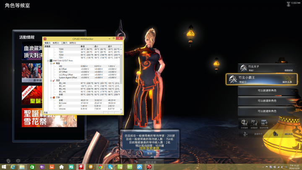Click the HWMonitor vertical scrollbar thumb
The image size is (302, 170).
click(121, 69)
